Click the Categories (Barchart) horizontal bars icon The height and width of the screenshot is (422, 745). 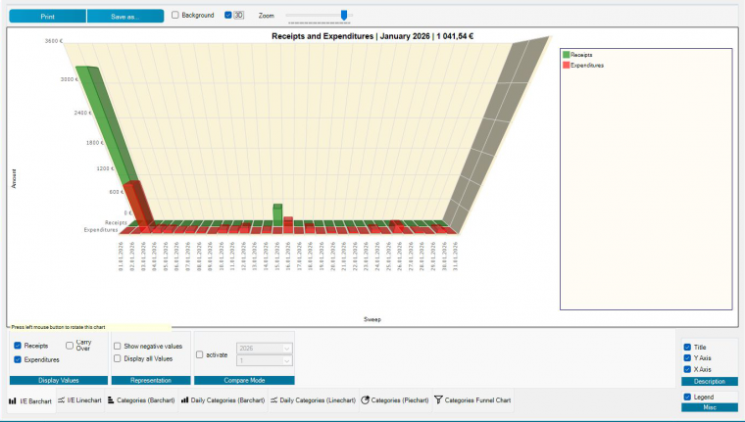coord(111,400)
